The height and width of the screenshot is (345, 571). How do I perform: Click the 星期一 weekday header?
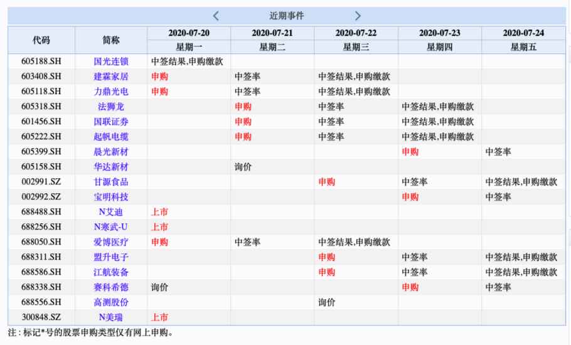pos(189,47)
